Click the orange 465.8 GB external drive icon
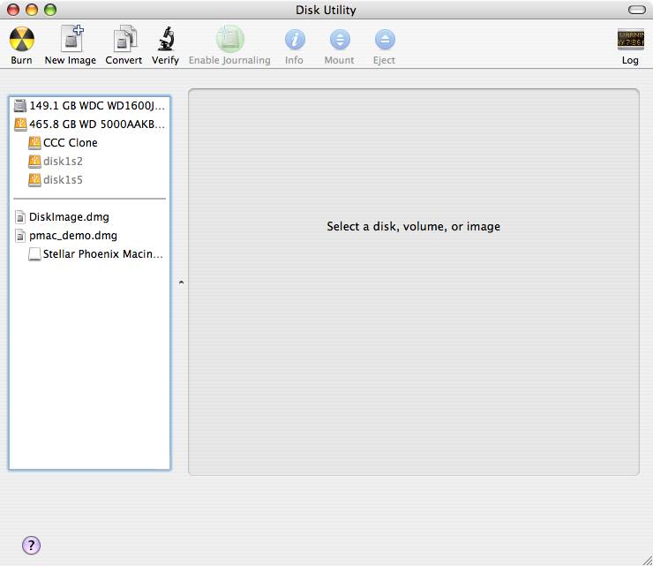 click(20, 125)
